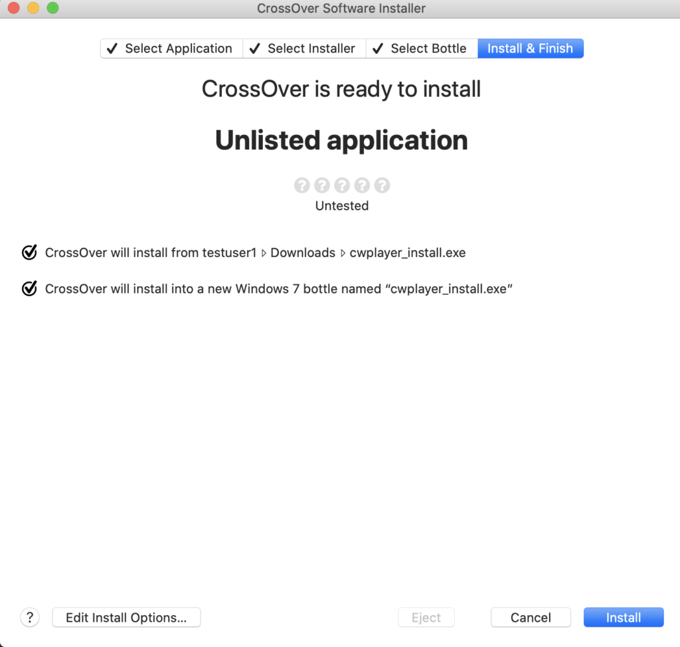
Task: Click the checkmark beside the Windows 7 bottle line
Action: (29, 289)
